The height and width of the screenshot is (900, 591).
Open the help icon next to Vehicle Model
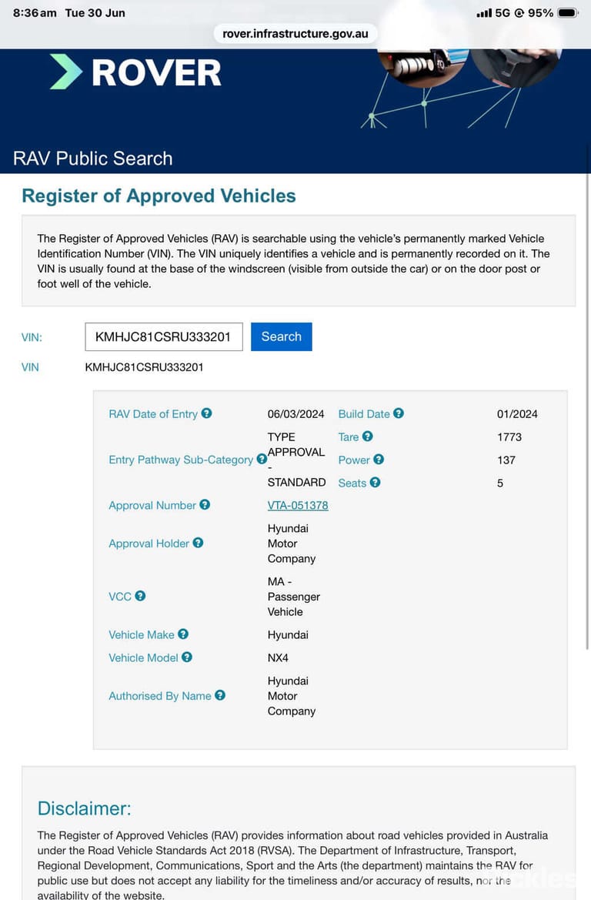187,657
